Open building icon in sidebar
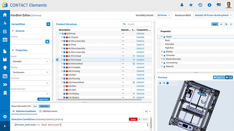Viewport: 234px width, 131px height. point(5,93)
